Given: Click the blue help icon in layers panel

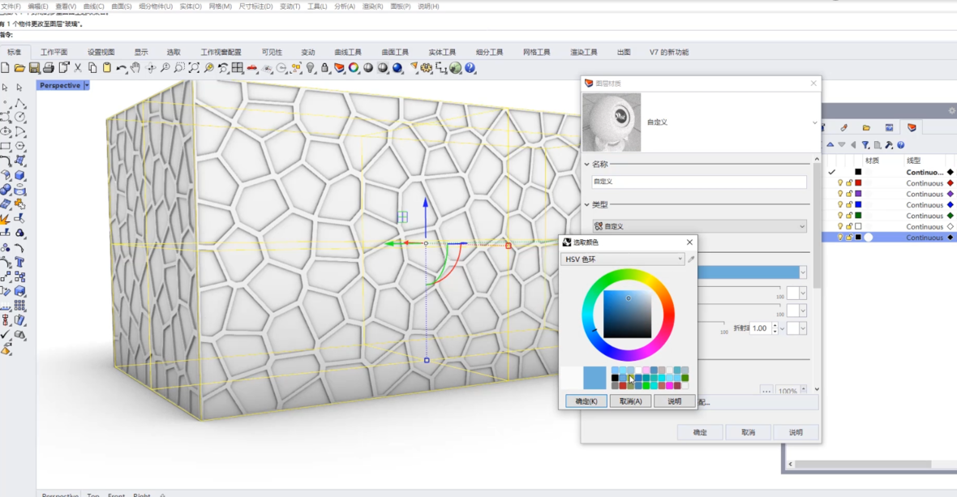Looking at the screenshot, I should (x=901, y=145).
